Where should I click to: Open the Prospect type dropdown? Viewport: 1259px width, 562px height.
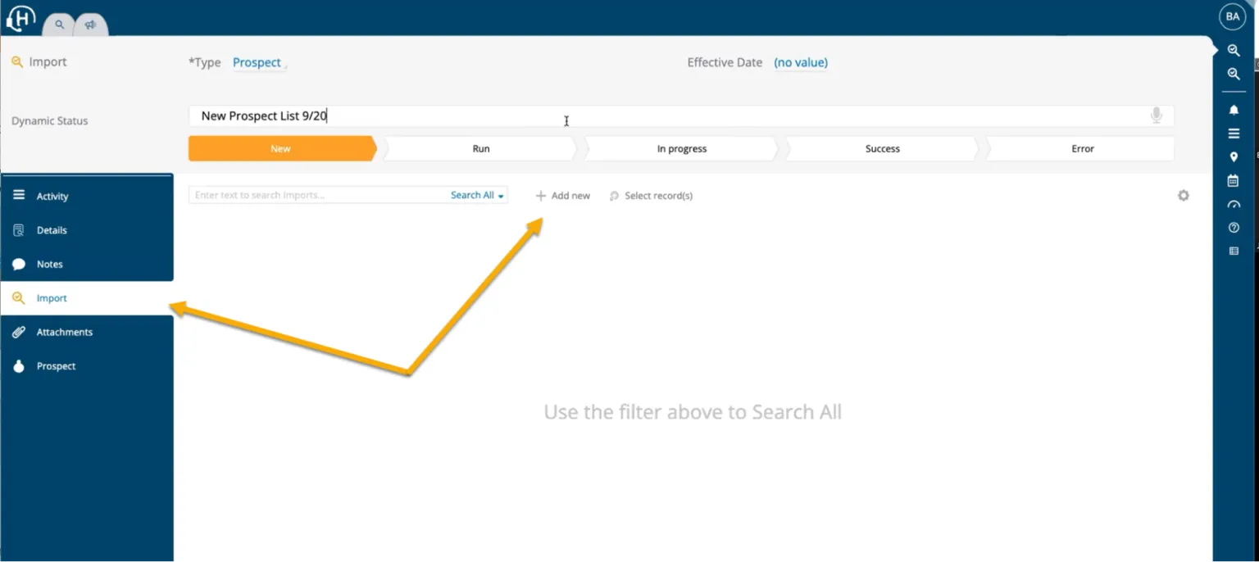click(x=257, y=62)
